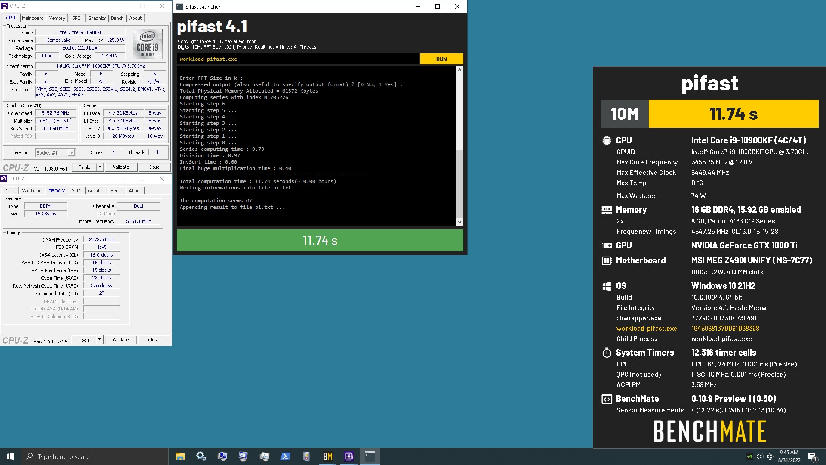Click the Intel Core i9 logo in CPU-Z

tap(148, 44)
